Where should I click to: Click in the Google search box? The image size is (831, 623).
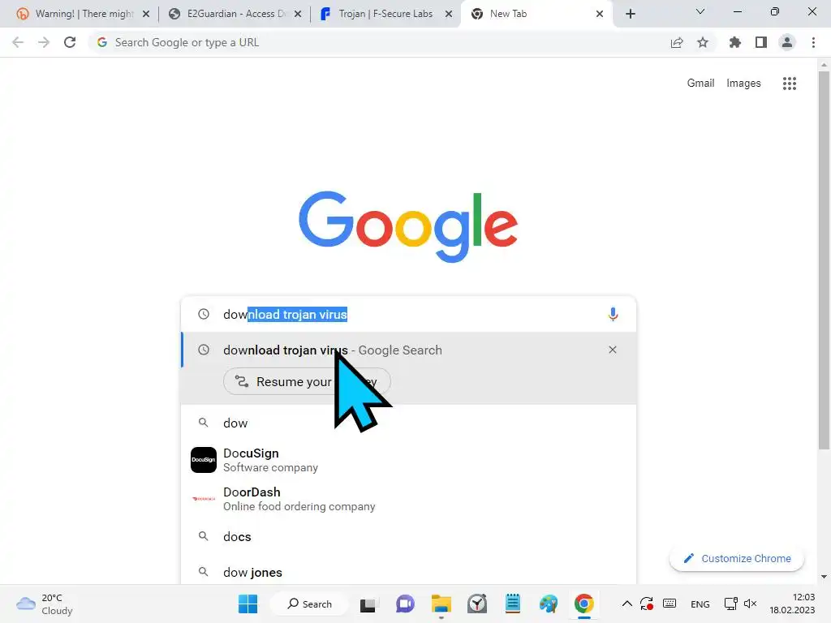(408, 314)
